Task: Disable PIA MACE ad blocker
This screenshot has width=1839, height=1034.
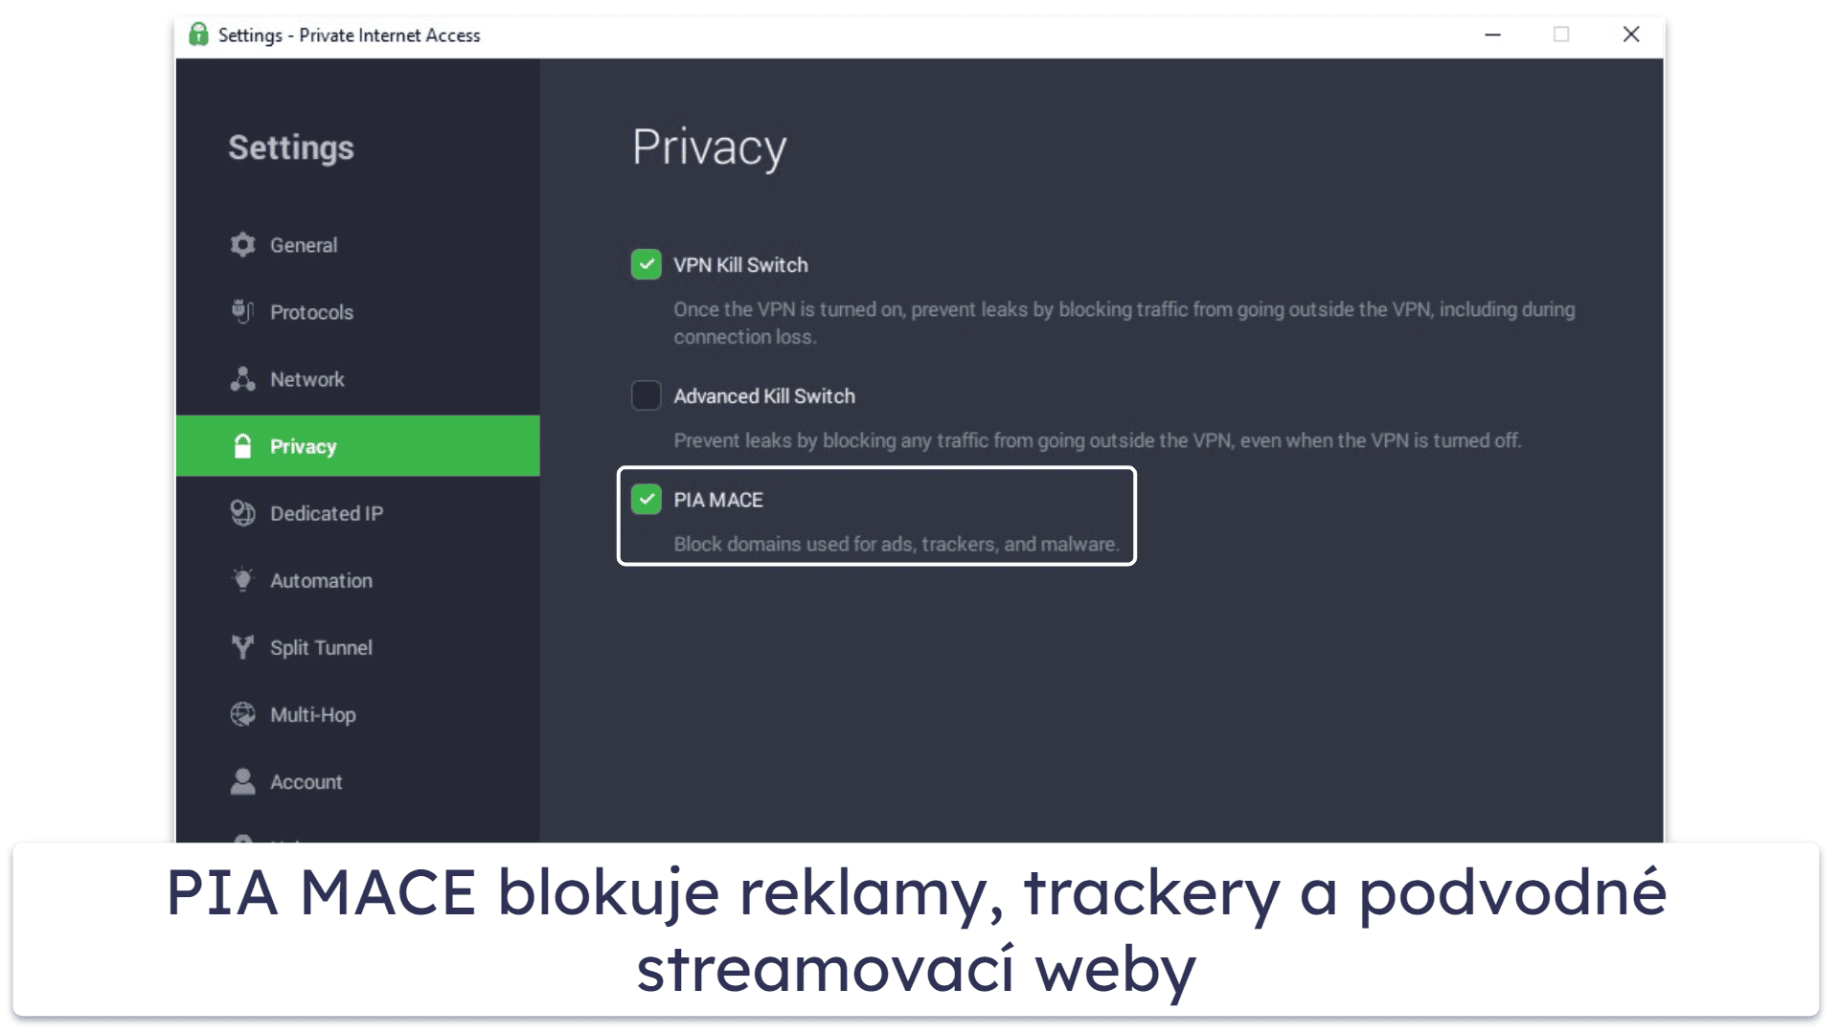Action: [645, 500]
